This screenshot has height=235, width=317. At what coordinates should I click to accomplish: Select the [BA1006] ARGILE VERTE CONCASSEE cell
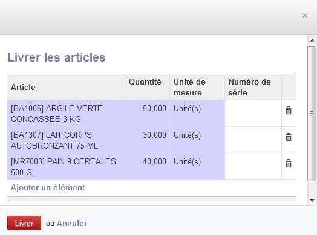(x=66, y=114)
